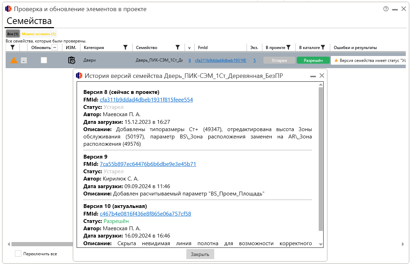411x265 pixels.
Task: Click the small dash button beside the warning icon
Action: (24, 61)
